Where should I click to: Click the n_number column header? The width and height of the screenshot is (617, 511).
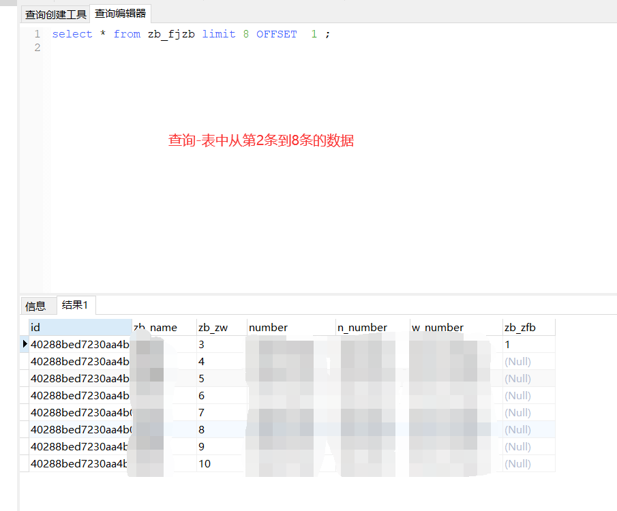click(373, 327)
